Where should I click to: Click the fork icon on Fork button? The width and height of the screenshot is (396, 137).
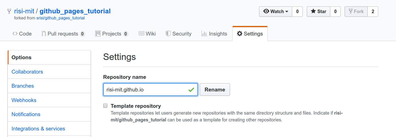click(x=351, y=11)
